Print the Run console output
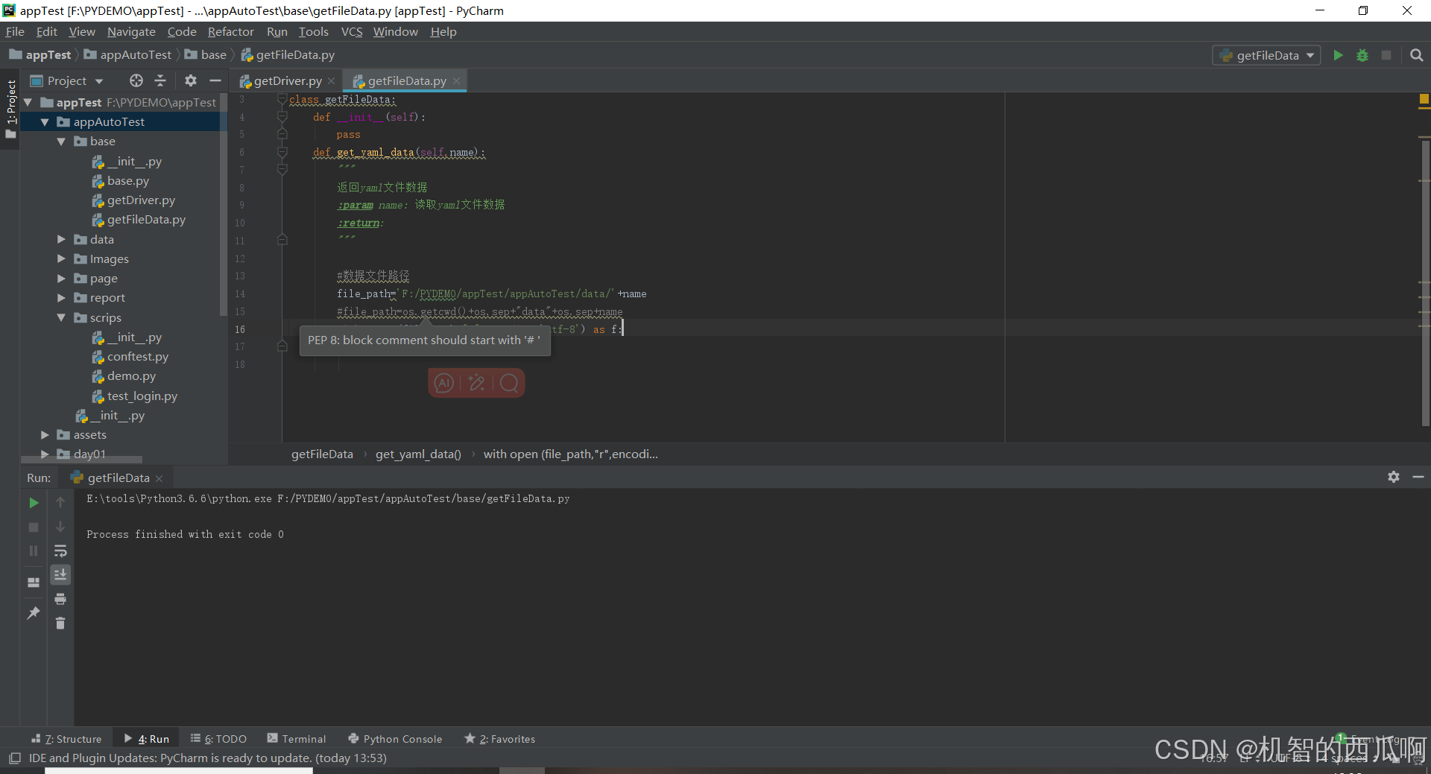The image size is (1431, 774). tap(60, 599)
